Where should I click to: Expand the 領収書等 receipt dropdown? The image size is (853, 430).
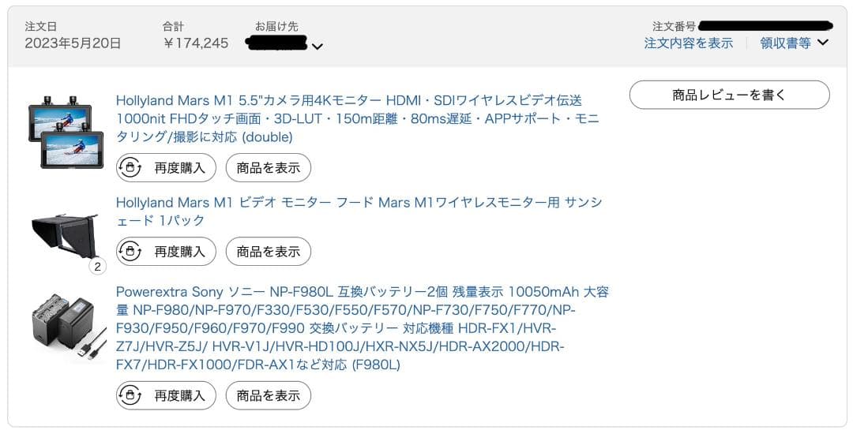point(794,43)
